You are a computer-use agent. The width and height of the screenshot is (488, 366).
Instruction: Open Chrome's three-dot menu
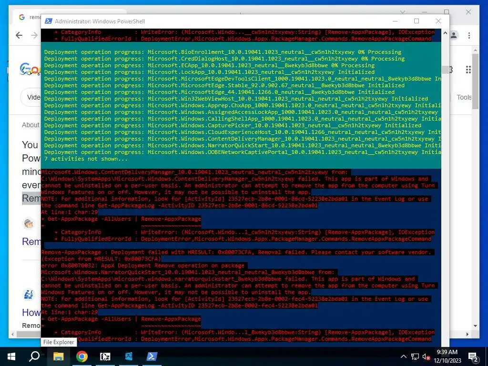(x=469, y=35)
